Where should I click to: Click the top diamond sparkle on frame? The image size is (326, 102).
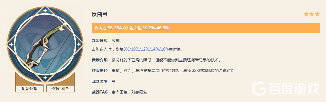click(45, 10)
